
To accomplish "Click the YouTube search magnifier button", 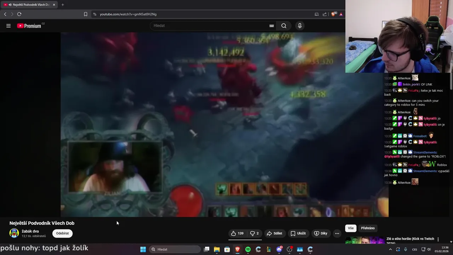I will (284, 25).
